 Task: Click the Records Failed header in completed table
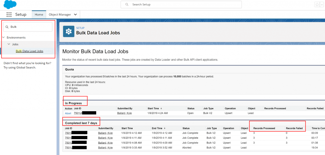294,128
